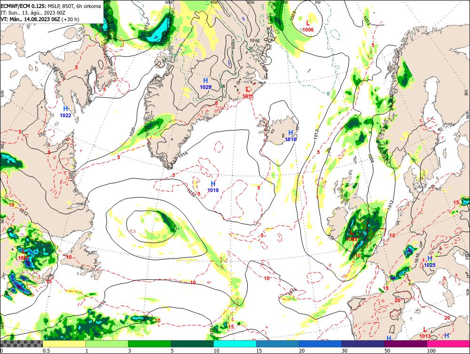
Task: Click the pink 100+ legend swatch
Action: [x=448, y=344]
